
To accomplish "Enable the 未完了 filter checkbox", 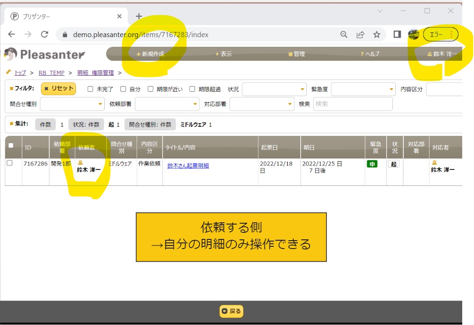I will coord(91,89).
